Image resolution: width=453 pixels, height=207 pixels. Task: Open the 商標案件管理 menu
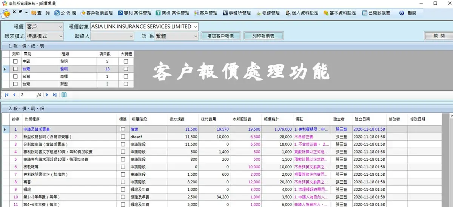[x=173, y=13]
